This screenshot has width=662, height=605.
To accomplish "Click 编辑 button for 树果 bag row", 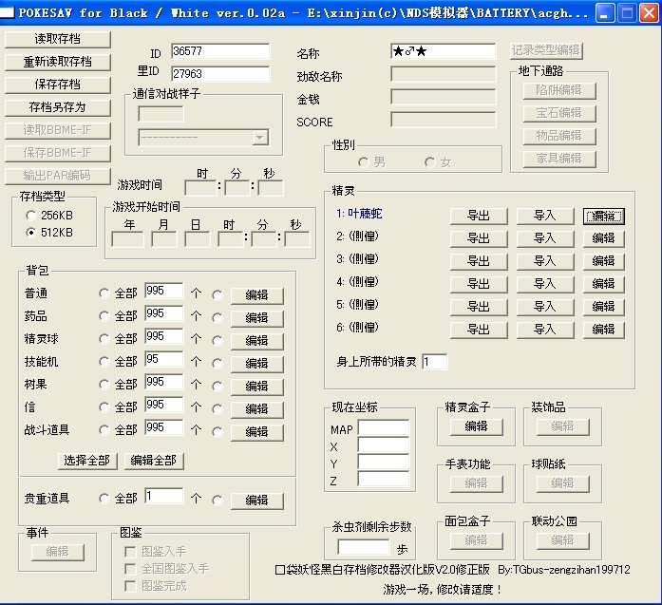I will coord(257,387).
